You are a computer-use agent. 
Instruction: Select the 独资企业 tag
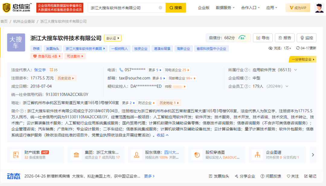pyautogui.click(x=141, y=48)
